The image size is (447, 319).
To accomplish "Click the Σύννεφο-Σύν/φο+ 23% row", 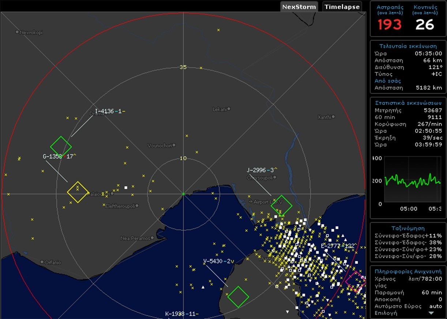I will pyautogui.click(x=408, y=249).
